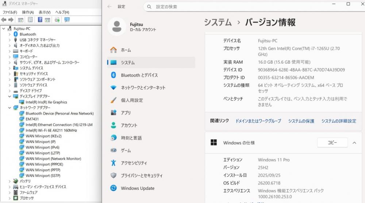The width and height of the screenshot is (365, 203).
Task: Open the 操作(A) menu
Action: point(28,12)
